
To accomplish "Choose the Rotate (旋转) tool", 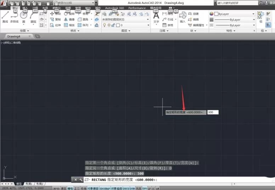I will pyautogui.click(x=69, y=14).
